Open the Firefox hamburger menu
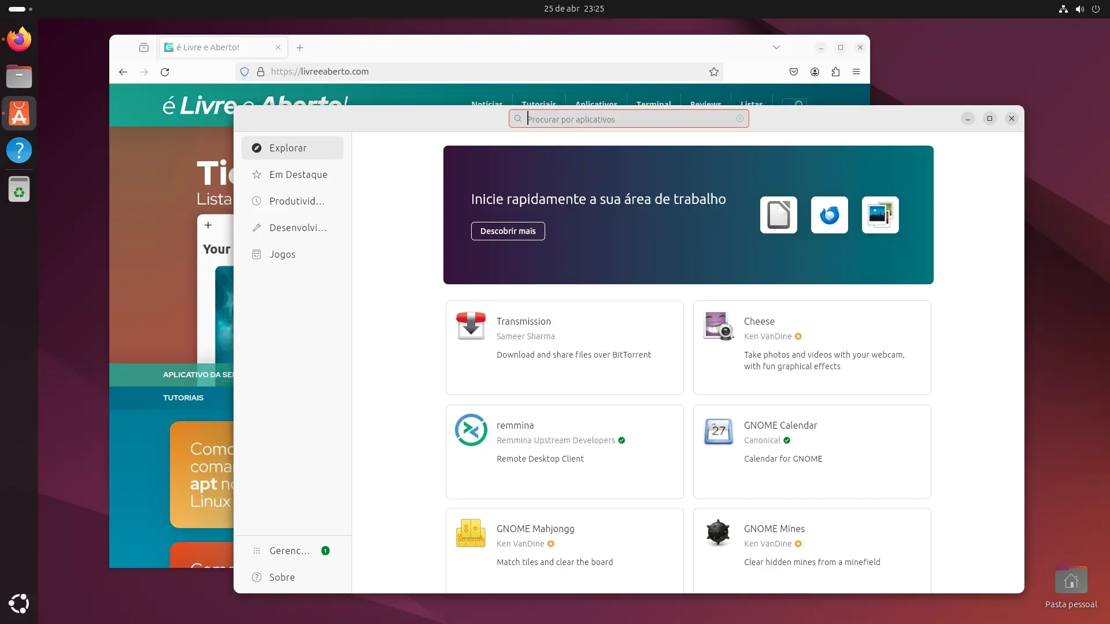Screen dimensions: 1110x624 856,72
